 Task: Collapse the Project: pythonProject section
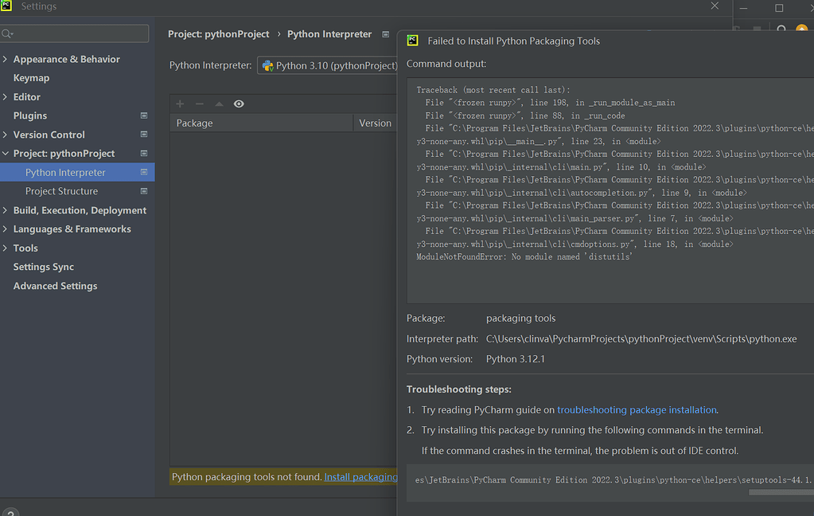pyautogui.click(x=6, y=154)
